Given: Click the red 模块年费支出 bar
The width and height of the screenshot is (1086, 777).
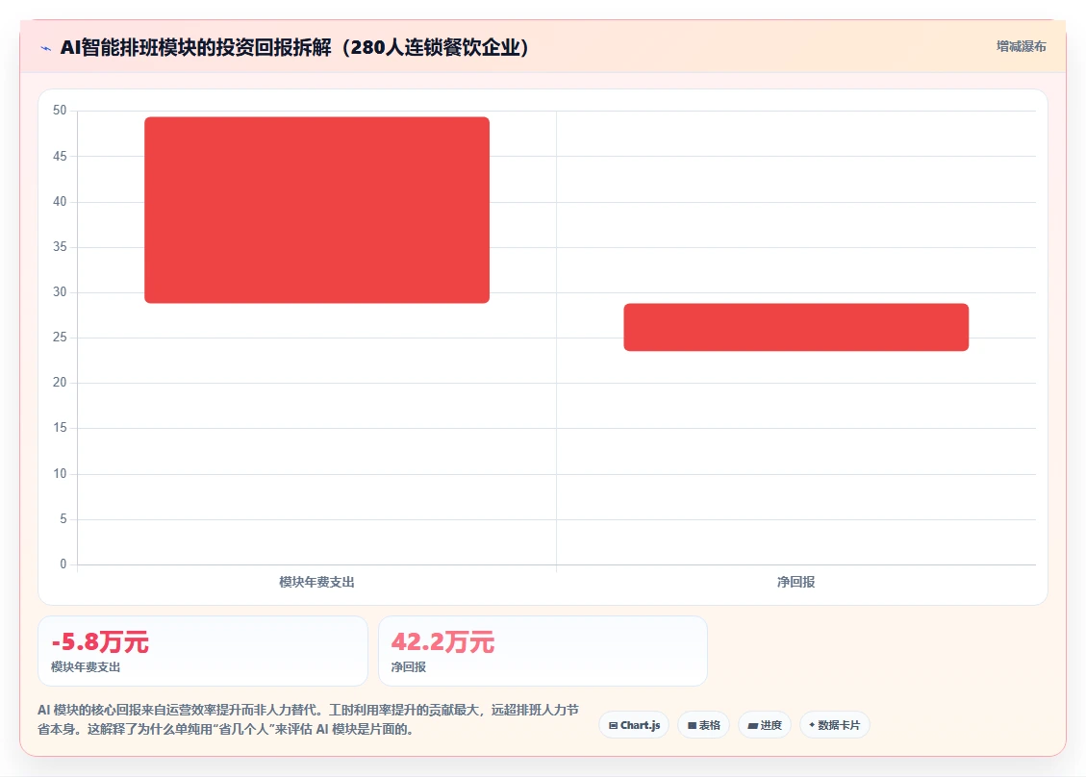Looking at the screenshot, I should pos(316,210).
